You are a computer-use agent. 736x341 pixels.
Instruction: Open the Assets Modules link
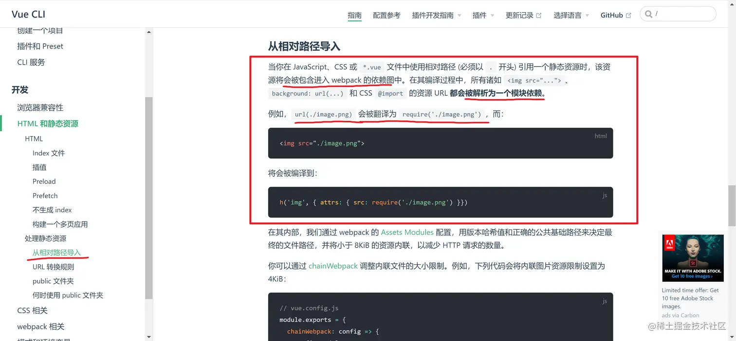pos(407,232)
